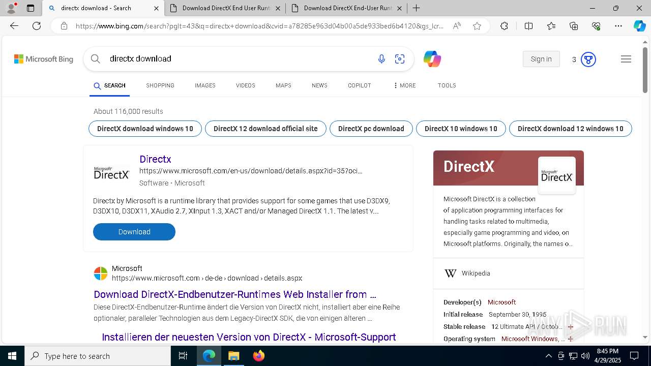Go back using the back arrow

(x=14, y=26)
